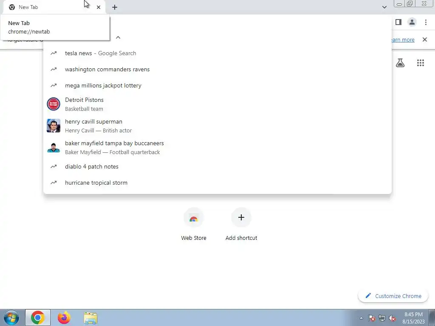This screenshot has height=326, width=435.
Task: Open the tab search dropdown arrow
Action: (x=384, y=7)
